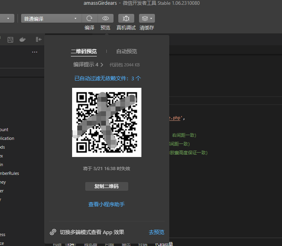Click the 编译 label under the toolbar
Image resolution: width=282 pixels, height=246 pixels.
point(89,28)
